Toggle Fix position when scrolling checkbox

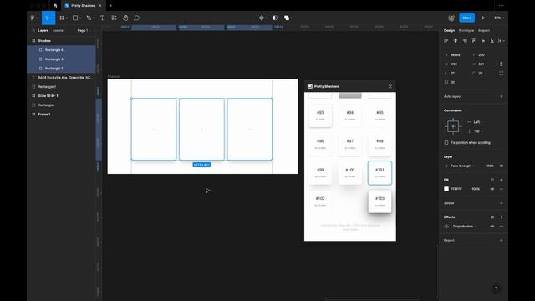[x=446, y=143]
